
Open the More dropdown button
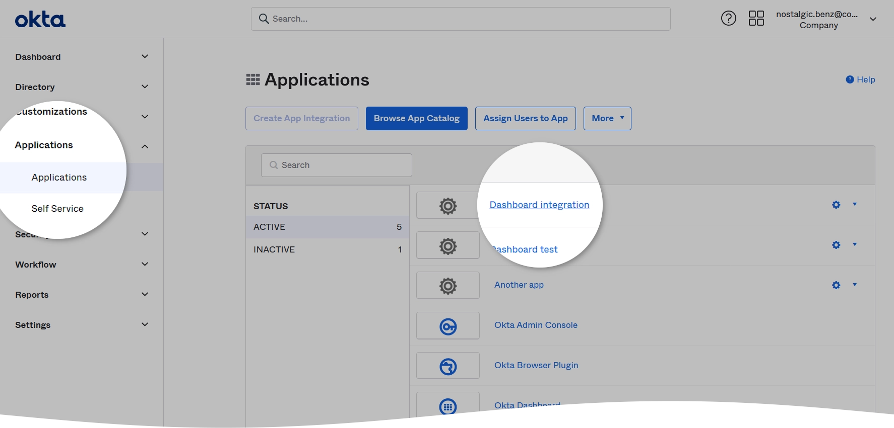coord(607,118)
